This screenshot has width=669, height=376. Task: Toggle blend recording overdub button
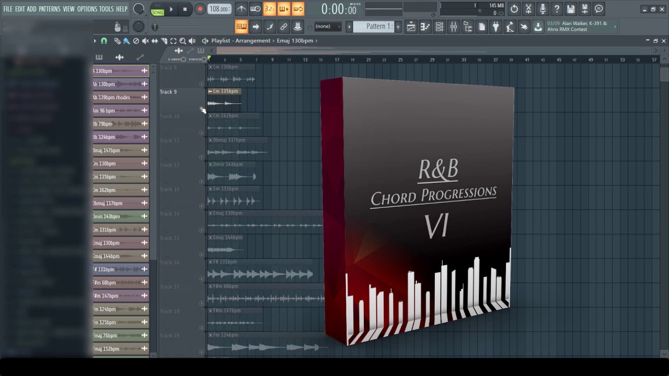284,9
